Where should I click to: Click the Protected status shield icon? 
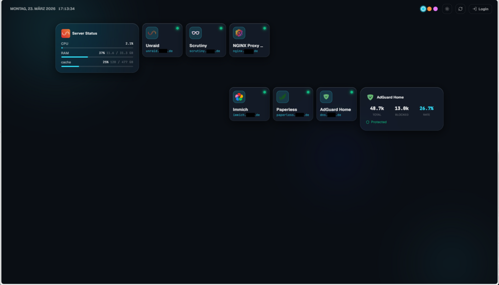368,122
